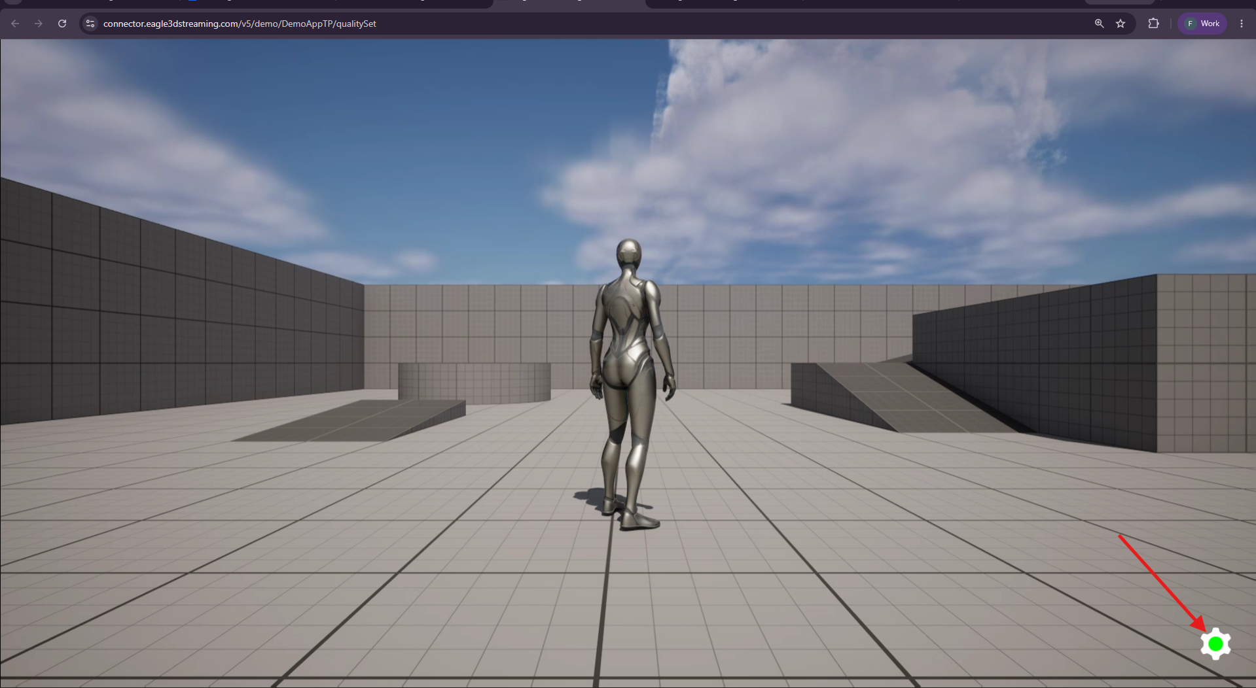Click the mannequin's head
This screenshot has height=688, width=1256.
coord(629,255)
